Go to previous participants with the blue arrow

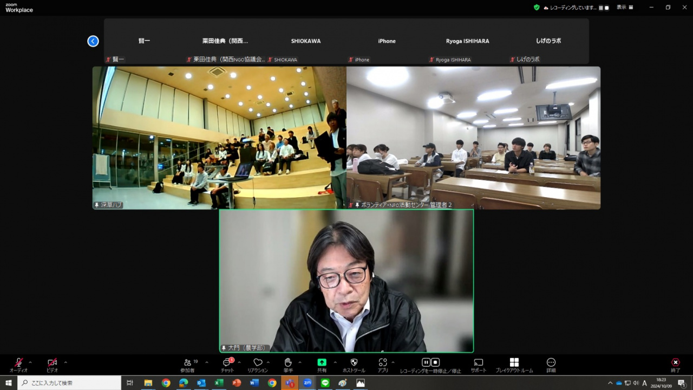(x=93, y=41)
